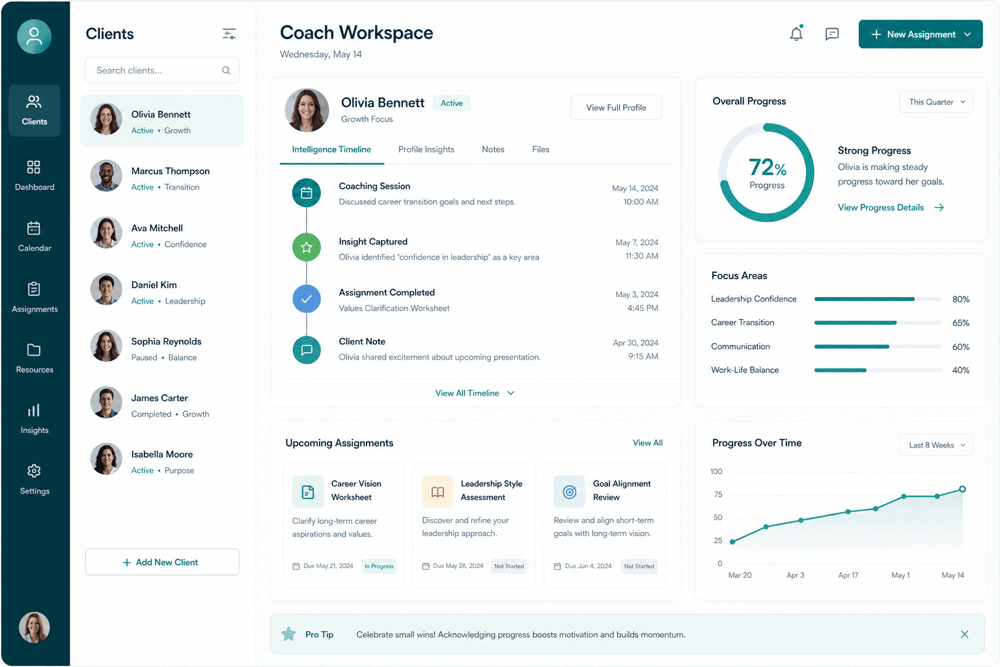The image size is (1000, 667).
Task: Click the Assignment Completed checkmark icon
Action: click(307, 299)
